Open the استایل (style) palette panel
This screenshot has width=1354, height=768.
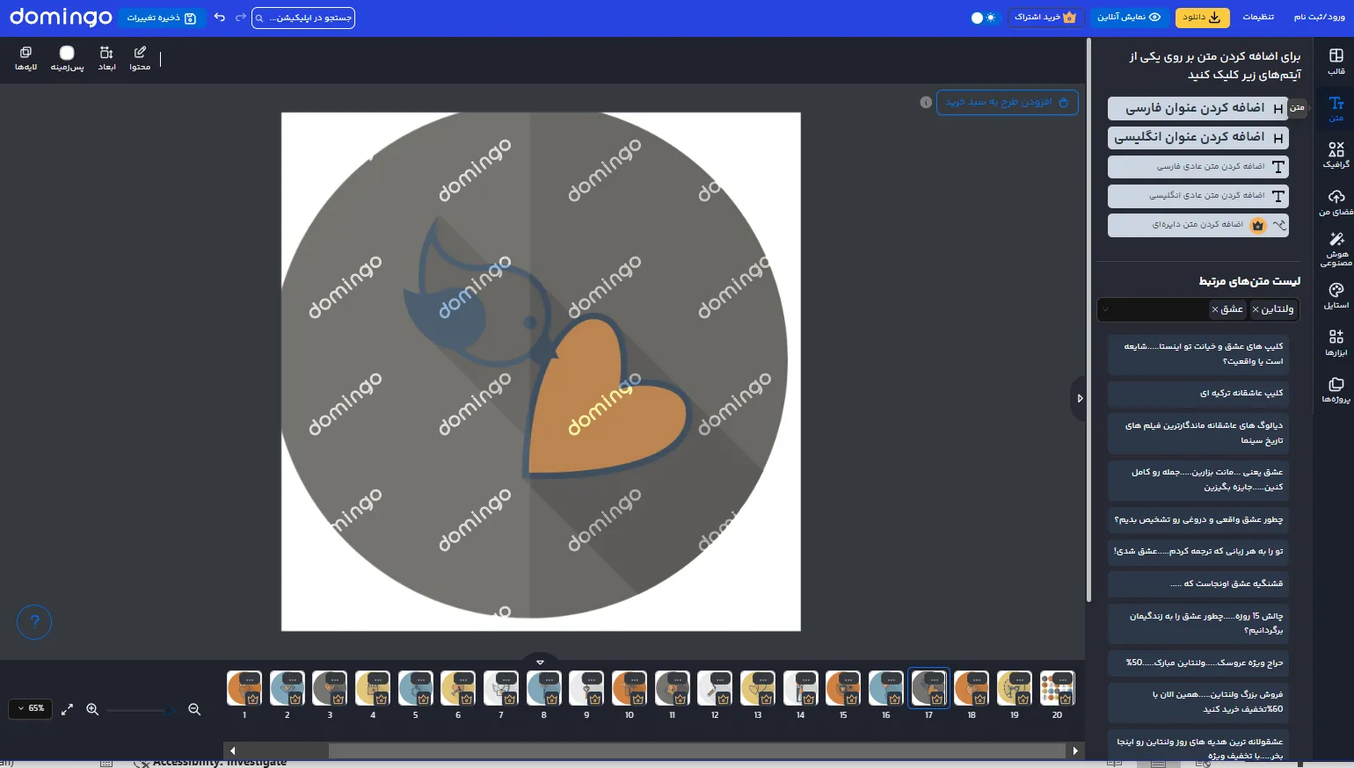pos(1336,296)
